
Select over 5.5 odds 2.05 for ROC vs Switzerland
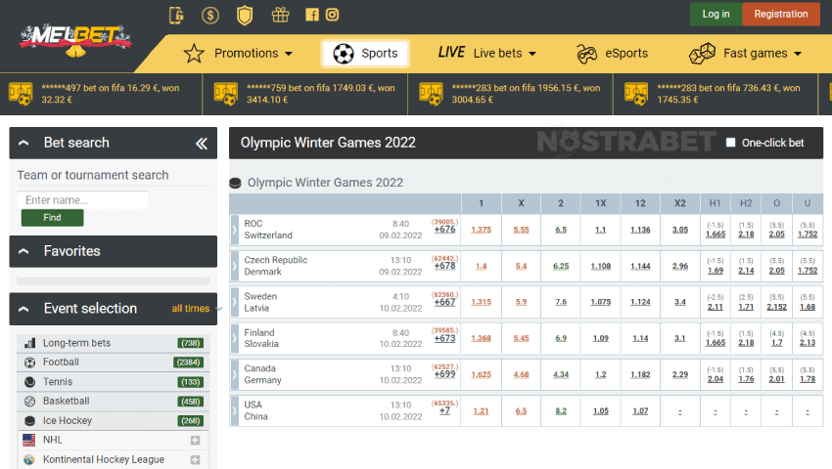click(777, 234)
